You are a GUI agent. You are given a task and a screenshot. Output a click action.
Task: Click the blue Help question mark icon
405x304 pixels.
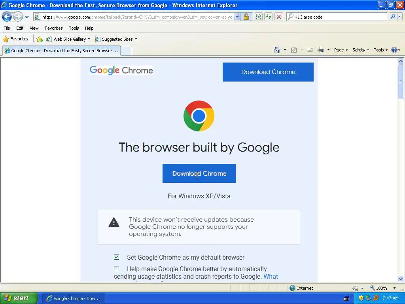[394, 50]
